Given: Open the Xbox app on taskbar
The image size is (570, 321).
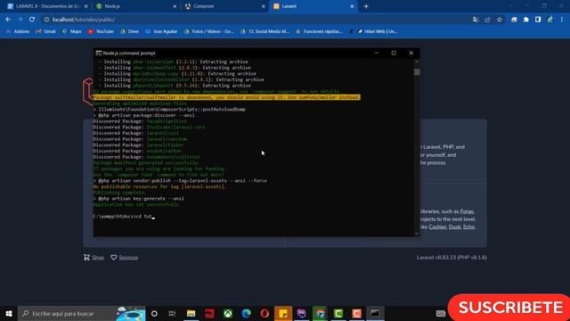Looking at the screenshot, I should pos(228,313).
